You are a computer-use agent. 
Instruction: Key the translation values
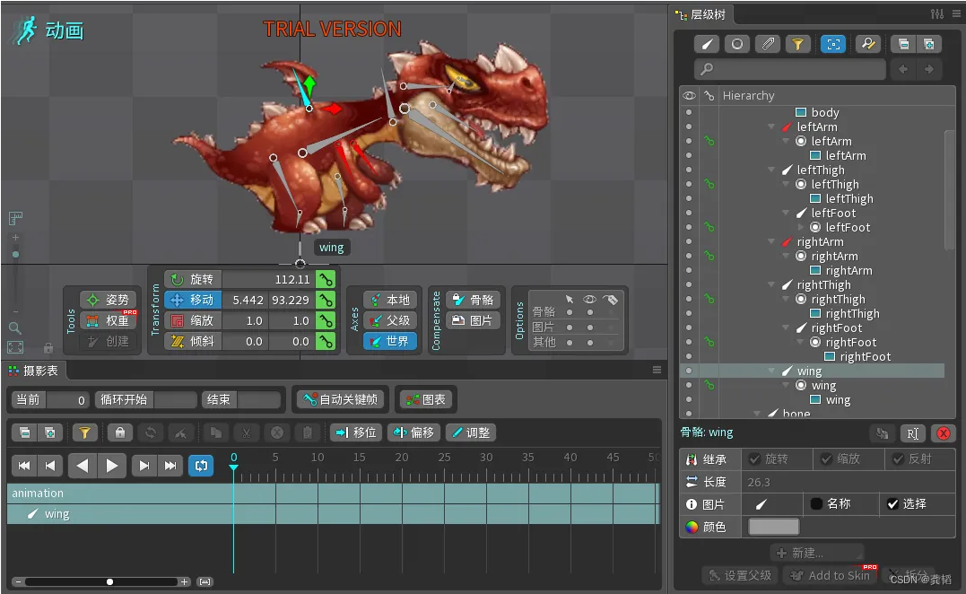[326, 300]
